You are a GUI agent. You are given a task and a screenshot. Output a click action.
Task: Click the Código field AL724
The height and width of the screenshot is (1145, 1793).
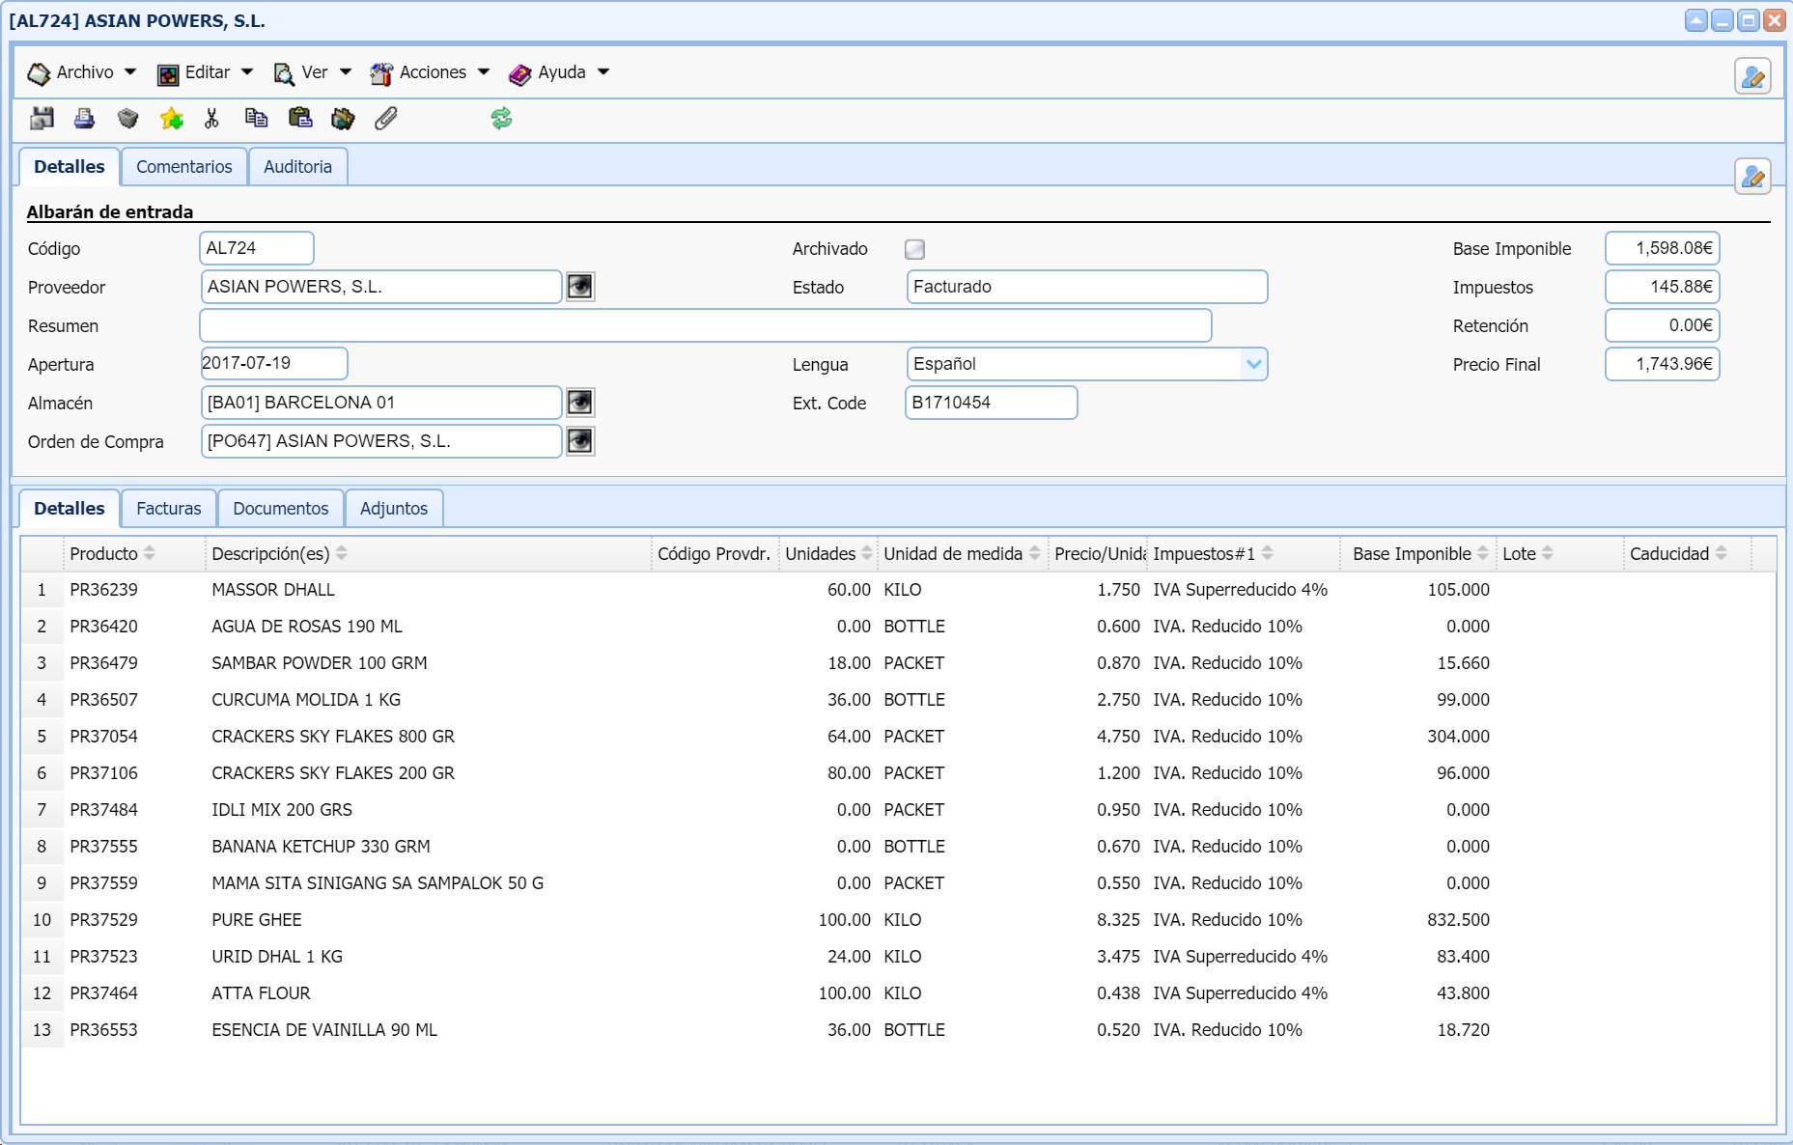[257, 248]
